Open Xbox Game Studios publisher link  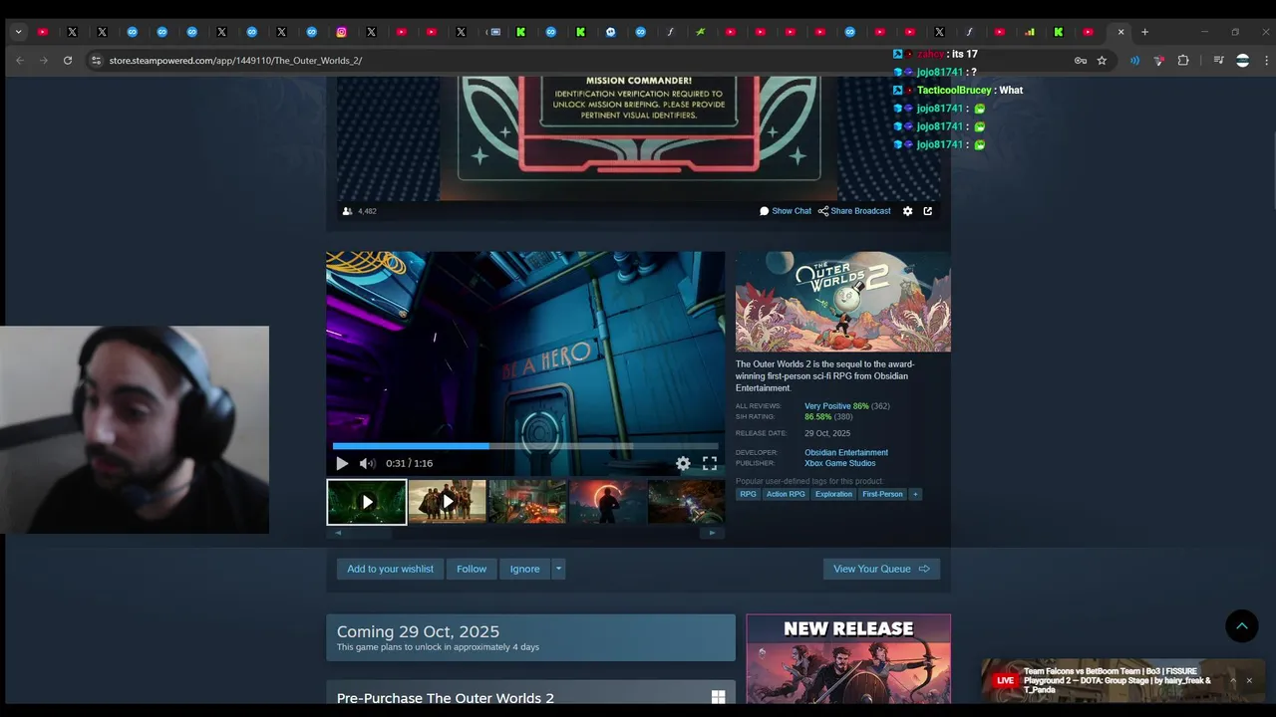point(840,463)
